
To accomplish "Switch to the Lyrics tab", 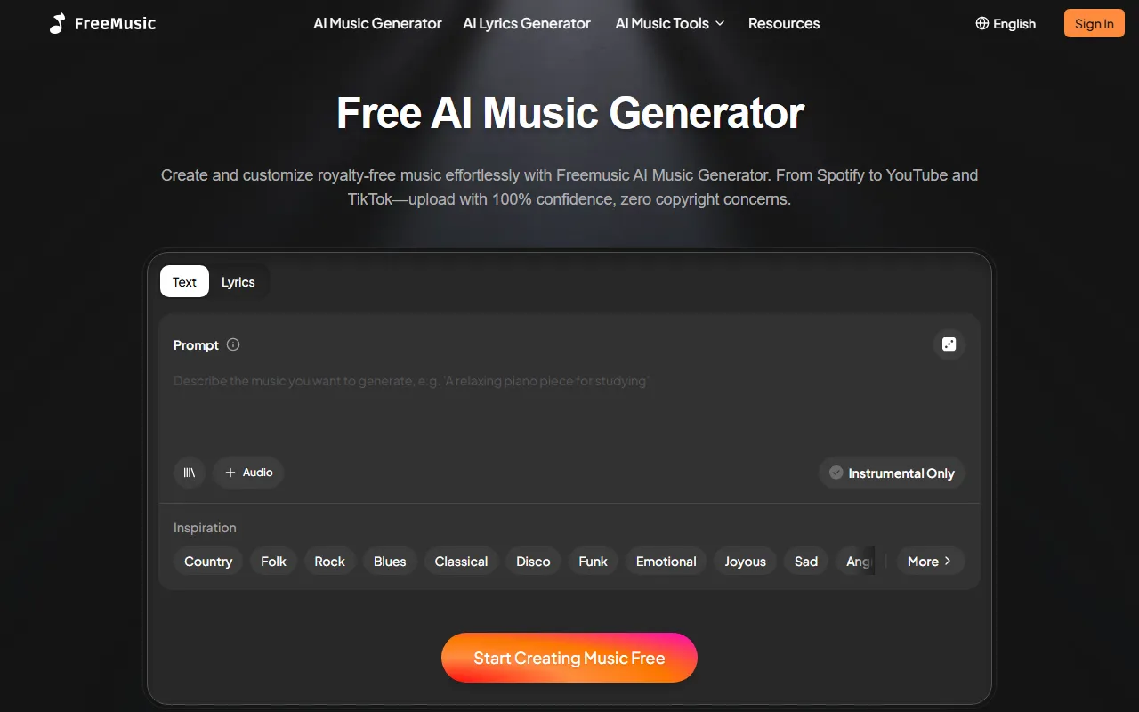I will point(238,282).
